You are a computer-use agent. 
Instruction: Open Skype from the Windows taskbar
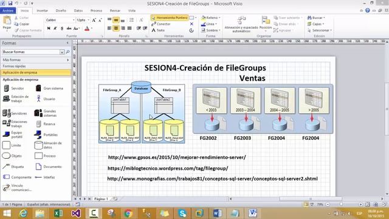pyautogui.click(x=182, y=214)
